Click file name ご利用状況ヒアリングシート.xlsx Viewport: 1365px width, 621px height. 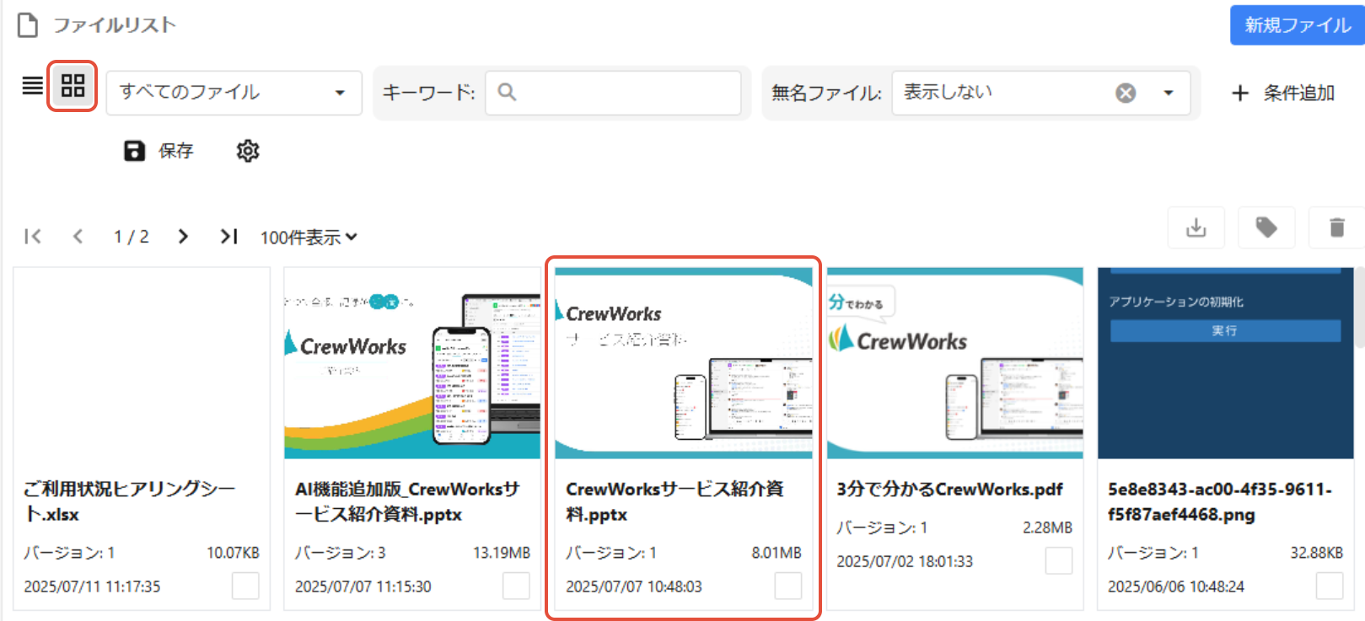[x=129, y=501]
